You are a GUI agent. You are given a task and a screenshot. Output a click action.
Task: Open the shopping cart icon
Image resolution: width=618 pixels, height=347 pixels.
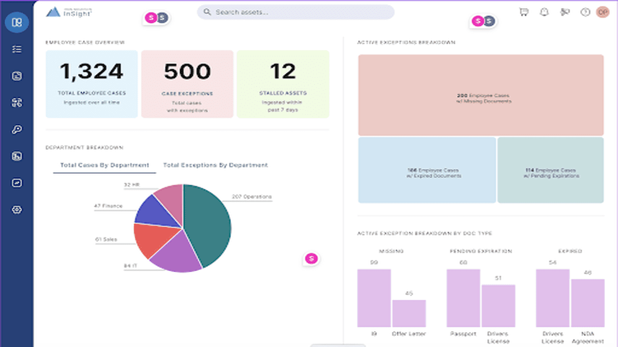524,12
